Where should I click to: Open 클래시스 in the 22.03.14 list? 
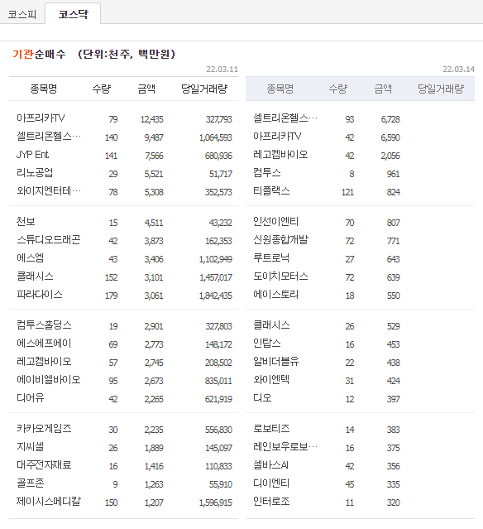point(271,325)
